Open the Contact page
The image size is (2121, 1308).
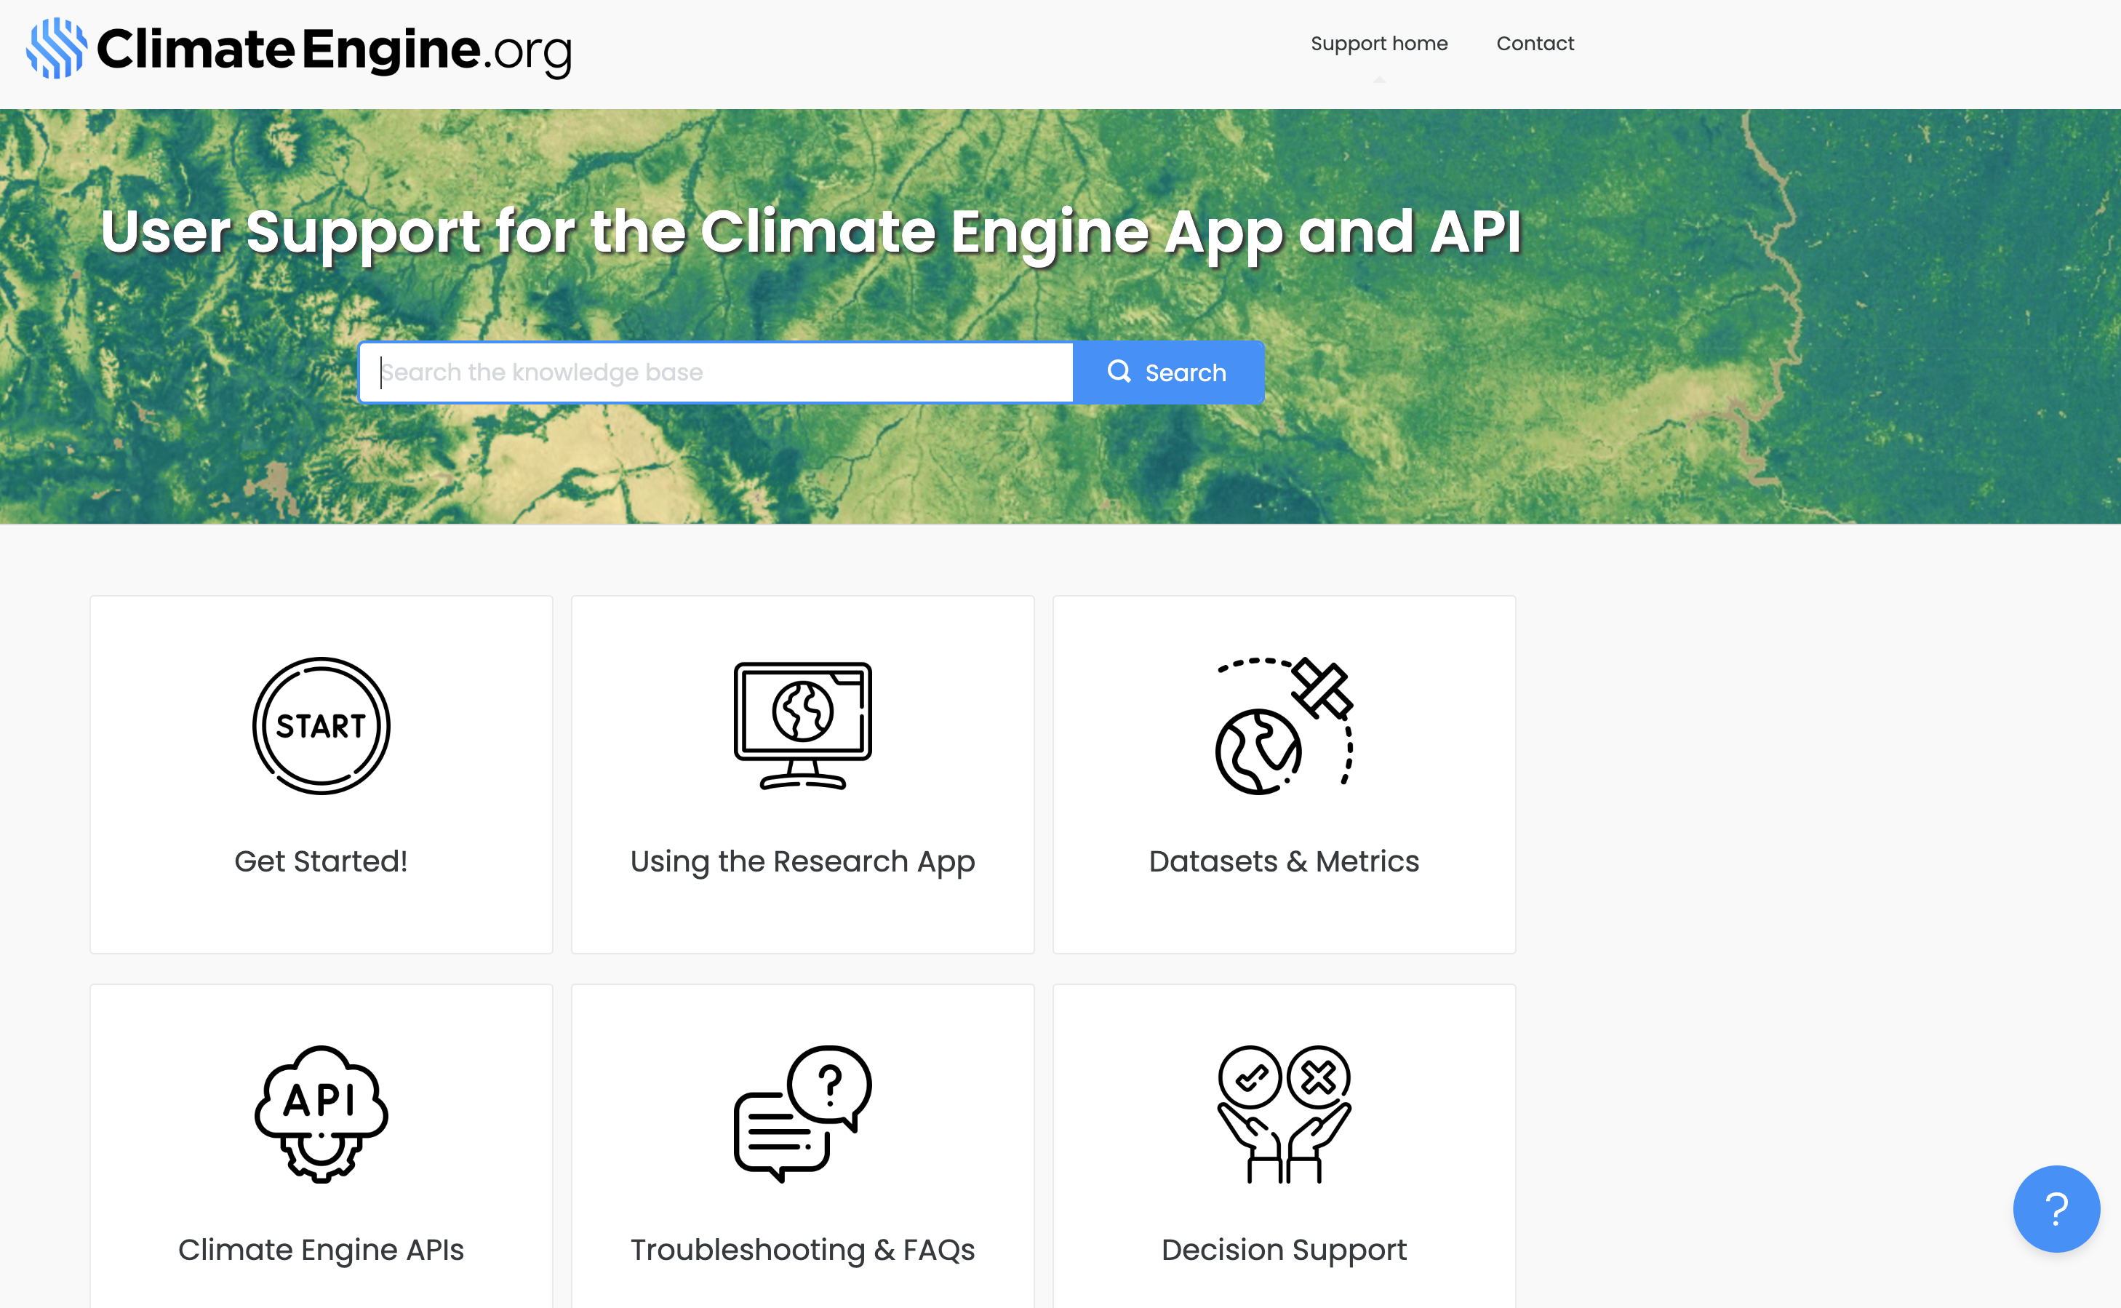pos(1535,42)
